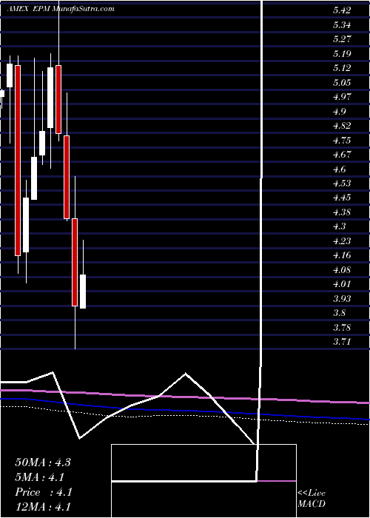Click the blue moving average line
370x518 pixels.
[x=185, y=410]
